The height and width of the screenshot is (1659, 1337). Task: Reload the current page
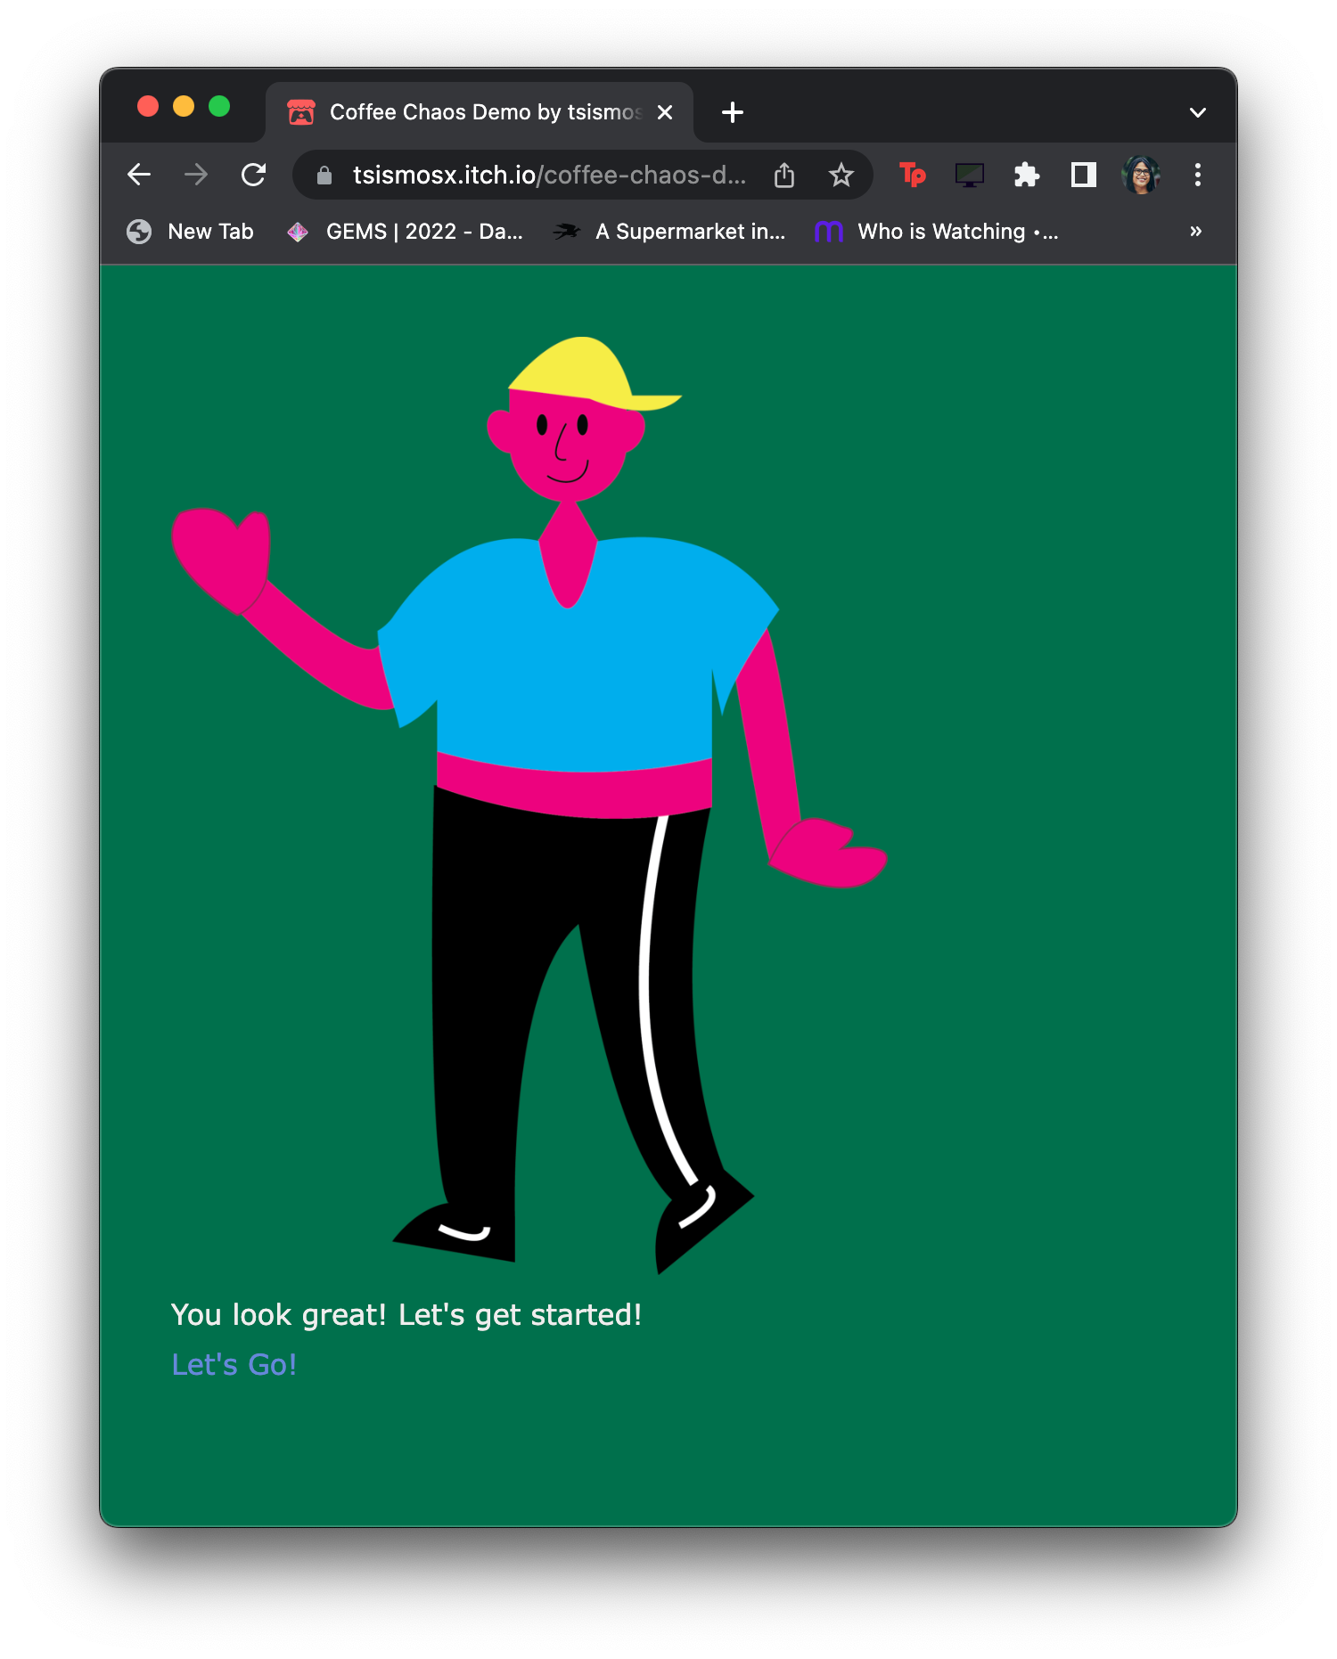[x=254, y=175]
